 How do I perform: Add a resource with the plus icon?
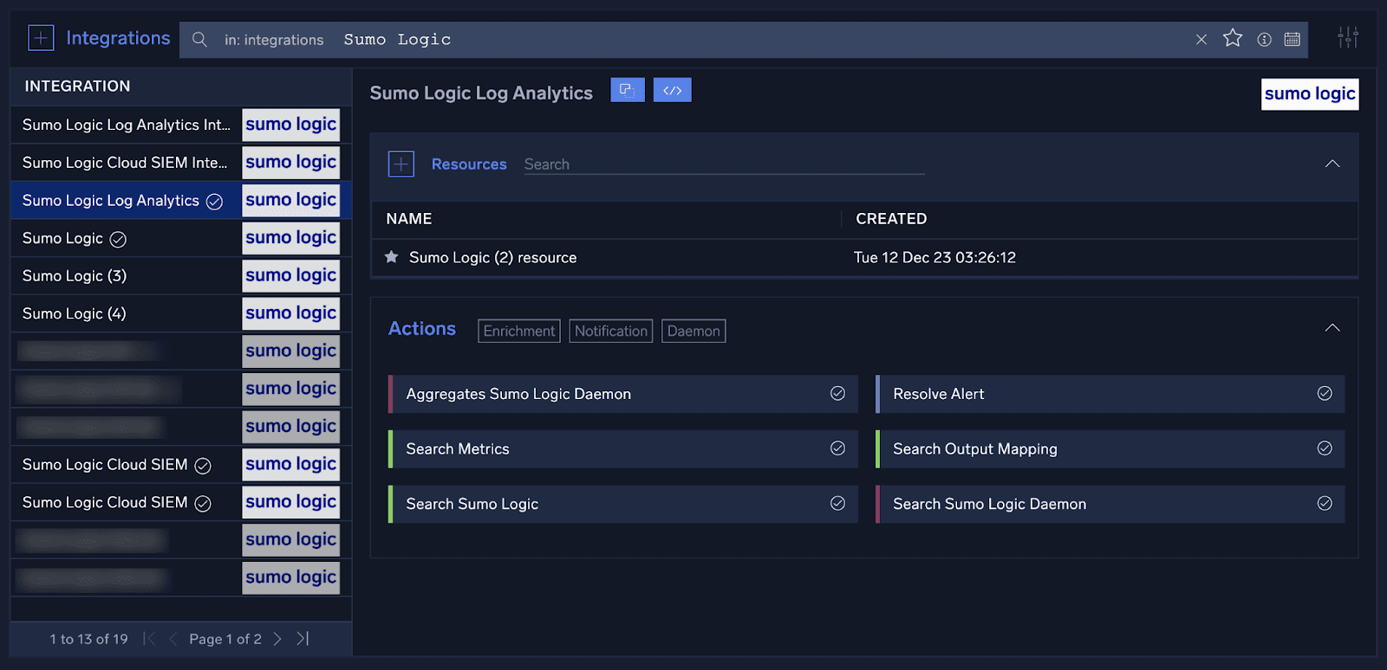tap(401, 164)
